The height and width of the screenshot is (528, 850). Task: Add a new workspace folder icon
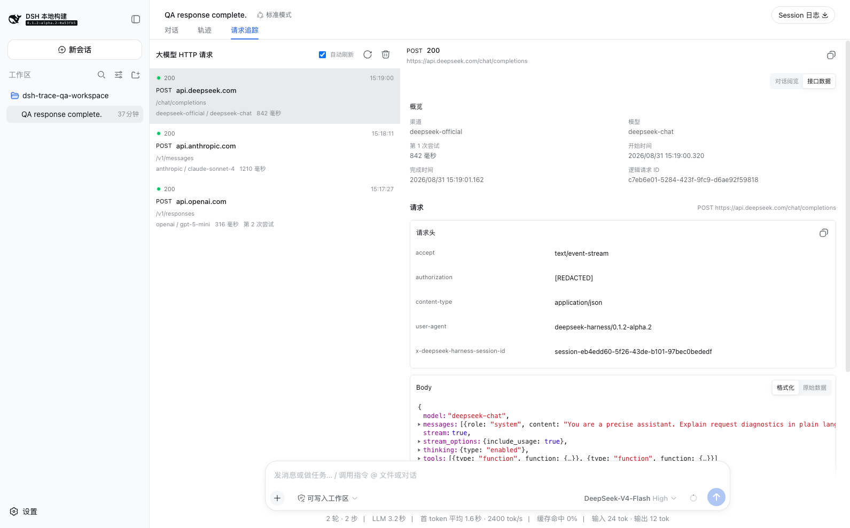[136, 75]
